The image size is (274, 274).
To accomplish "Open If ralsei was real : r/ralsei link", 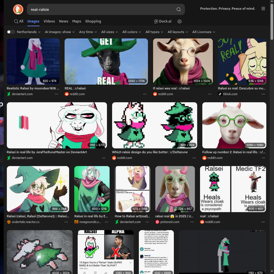I will click(x=171, y=88).
